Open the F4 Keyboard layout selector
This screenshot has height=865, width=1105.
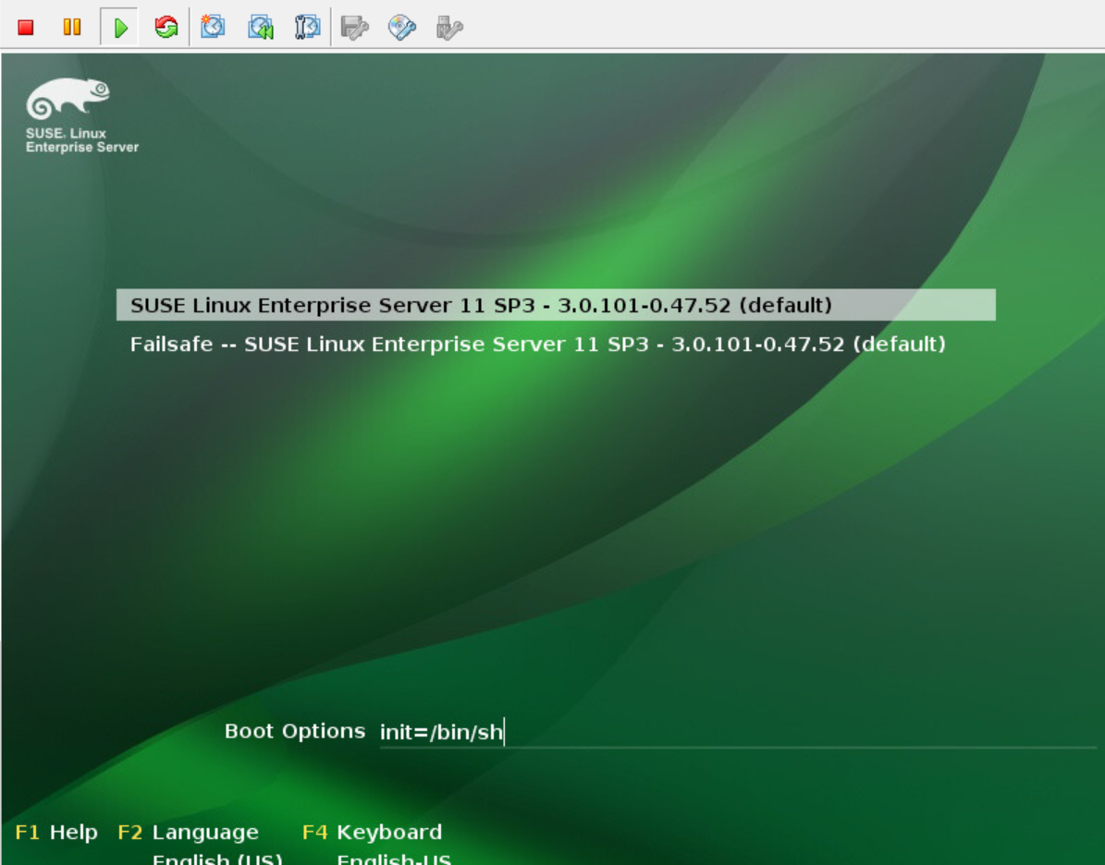[372, 833]
